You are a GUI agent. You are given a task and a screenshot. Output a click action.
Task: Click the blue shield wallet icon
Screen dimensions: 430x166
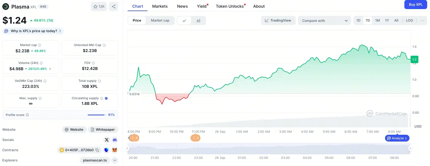tap(106, 150)
